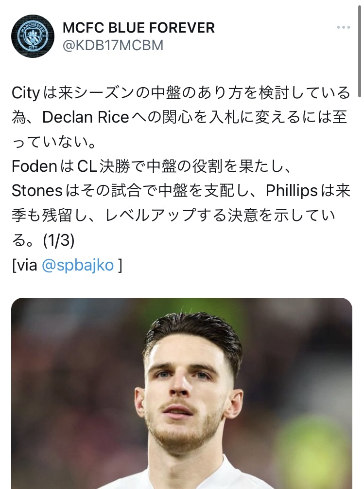Click the @KDB17MCBM handle

coord(113,45)
